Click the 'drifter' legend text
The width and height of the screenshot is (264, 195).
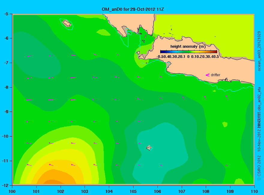click(215, 75)
